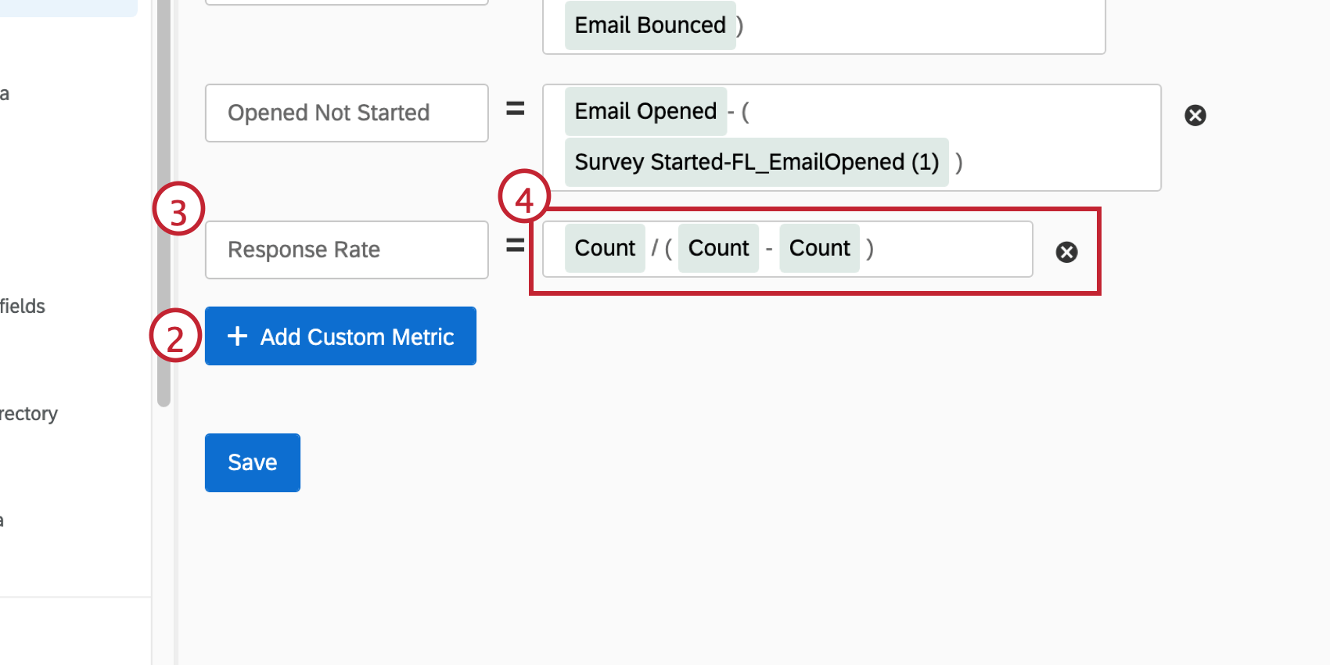
Task: Click the Survey Started-FL_EmailOpened chip
Action: tap(757, 162)
